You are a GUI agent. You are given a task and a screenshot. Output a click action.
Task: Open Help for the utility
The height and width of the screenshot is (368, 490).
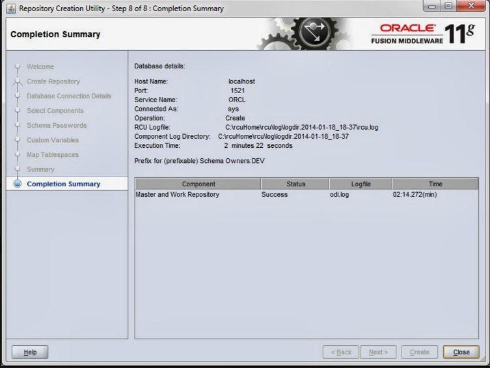[x=30, y=352]
